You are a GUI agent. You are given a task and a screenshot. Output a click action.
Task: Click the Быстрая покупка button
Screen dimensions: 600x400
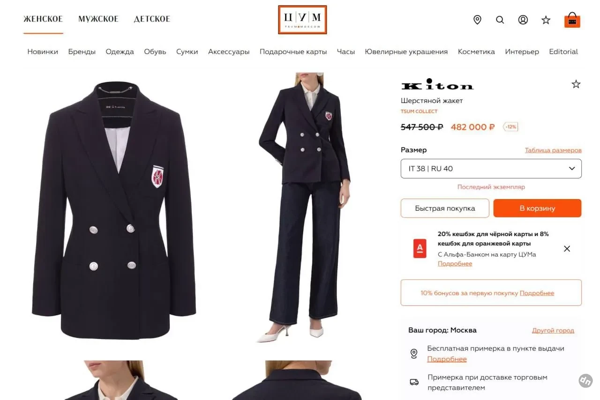click(x=445, y=208)
